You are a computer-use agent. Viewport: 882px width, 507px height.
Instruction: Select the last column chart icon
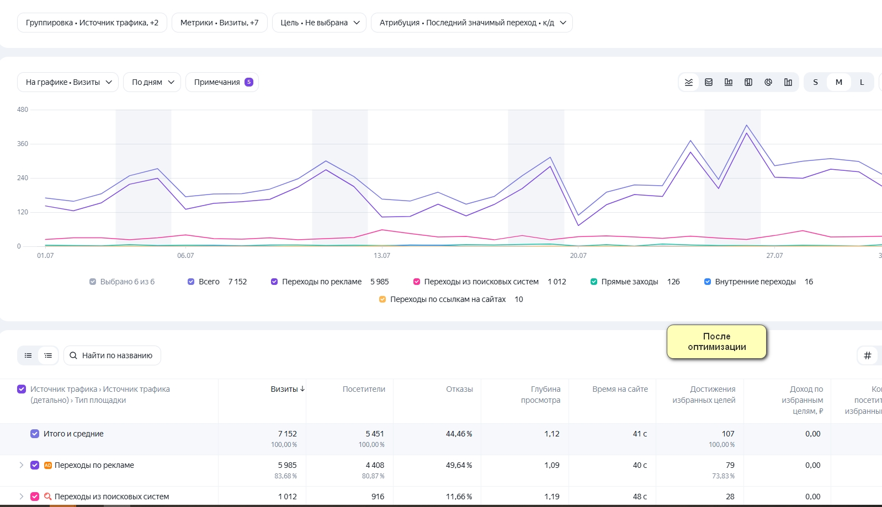[788, 82]
